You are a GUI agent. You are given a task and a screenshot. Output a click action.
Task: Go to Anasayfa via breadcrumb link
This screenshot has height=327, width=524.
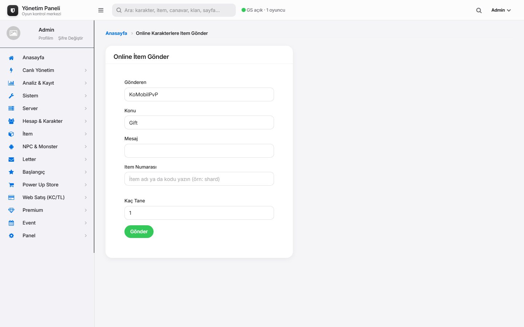[116, 33]
